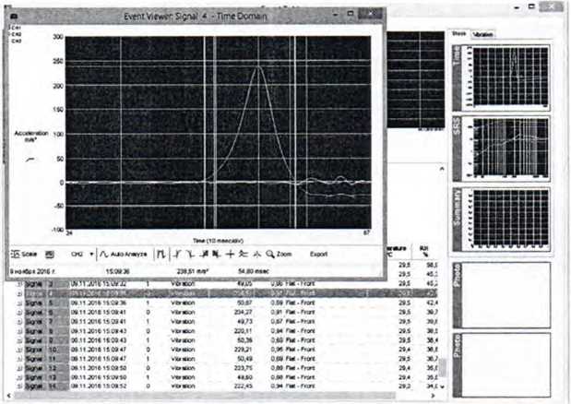571x404 pixels.
Task: Select the pulse shape overlay icon
Action: click(161, 254)
